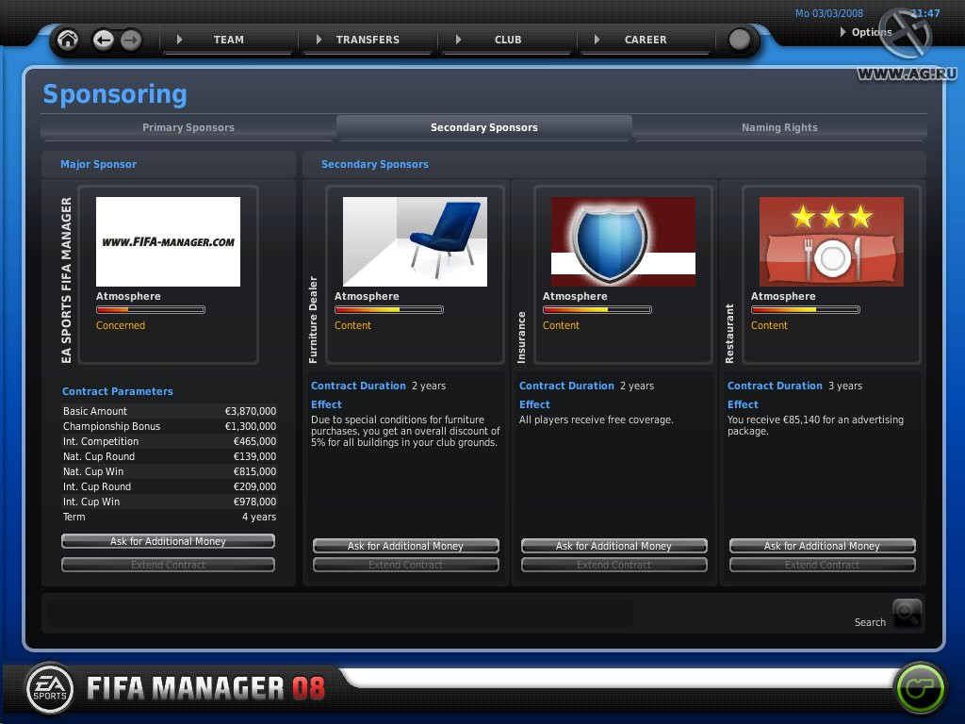The width and height of the screenshot is (965, 724).
Task: Click Furniture Dealer Extend Contract button
Action: coord(405,565)
